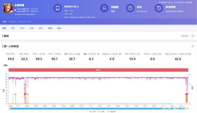
Task: Toggle the Jank series in chart legend
Action: tap(101, 111)
